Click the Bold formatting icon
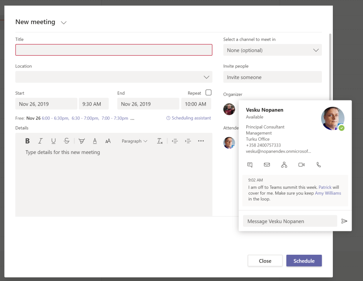 [x=27, y=141]
